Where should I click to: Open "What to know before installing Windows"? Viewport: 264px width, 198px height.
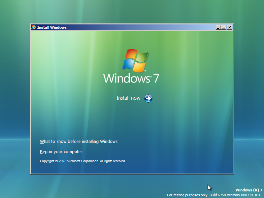coord(79,141)
